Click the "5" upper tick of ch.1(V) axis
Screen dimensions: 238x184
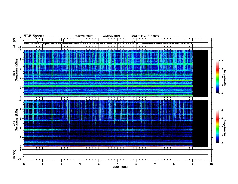tap(21, 38)
